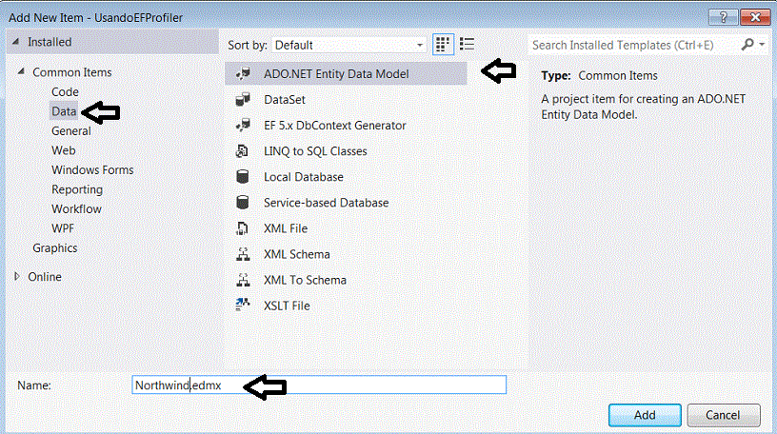Select the XML Schema text
The image size is (777, 434).
click(x=297, y=254)
